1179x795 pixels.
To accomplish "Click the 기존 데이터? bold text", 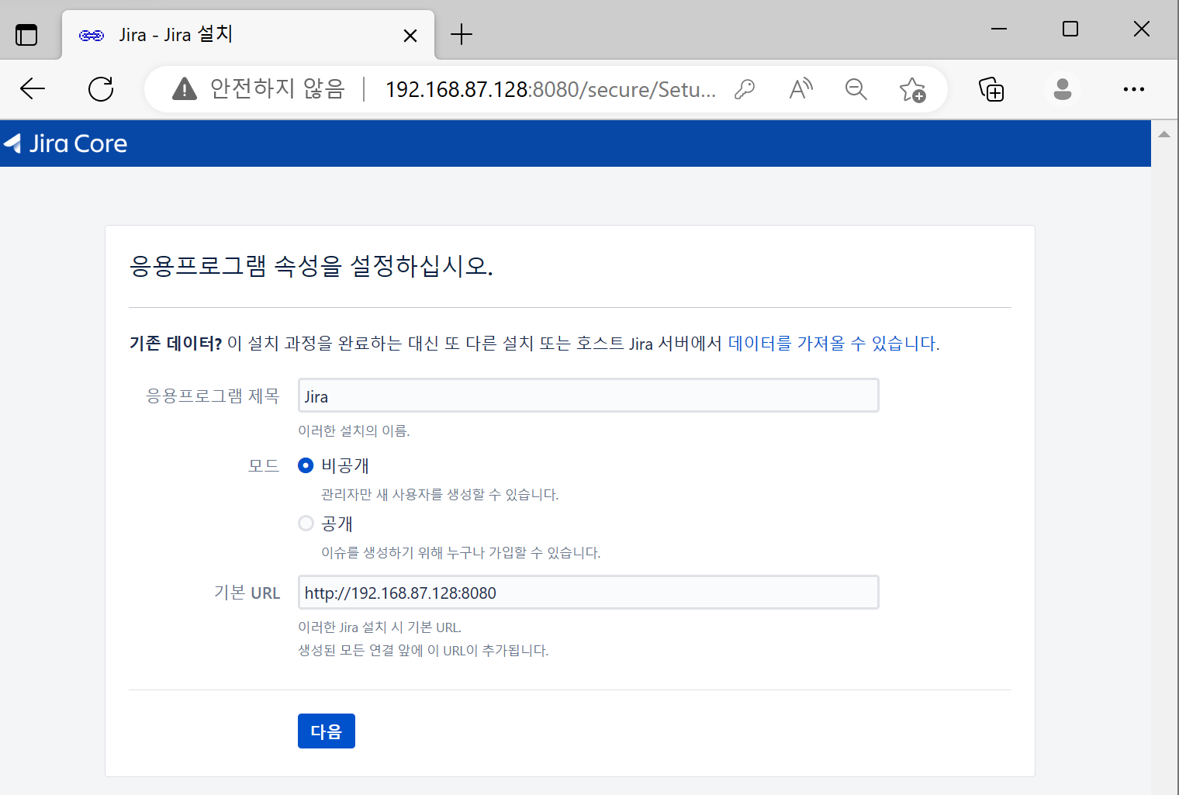I will click(175, 344).
